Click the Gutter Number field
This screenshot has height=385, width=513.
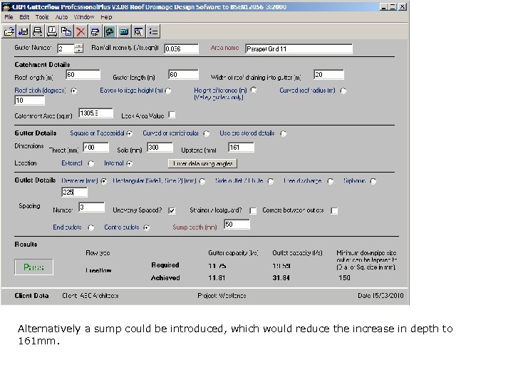click(66, 48)
